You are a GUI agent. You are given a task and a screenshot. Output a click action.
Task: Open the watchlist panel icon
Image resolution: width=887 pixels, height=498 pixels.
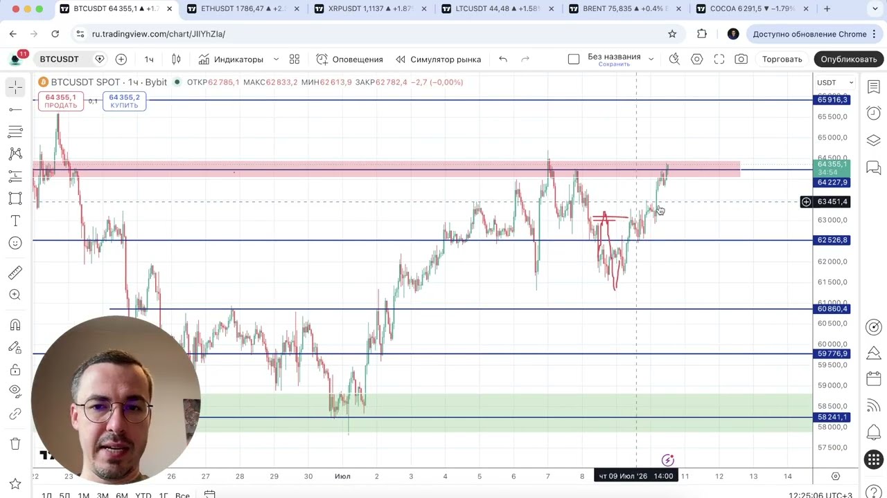coord(874,86)
